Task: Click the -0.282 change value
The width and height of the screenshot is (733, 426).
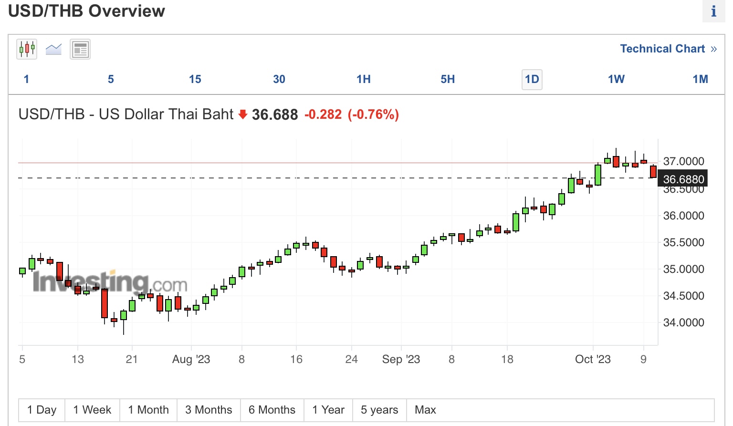Action: [323, 114]
